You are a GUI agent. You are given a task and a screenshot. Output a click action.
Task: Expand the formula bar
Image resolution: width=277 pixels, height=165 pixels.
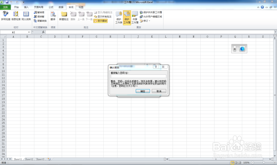(x=275, y=32)
